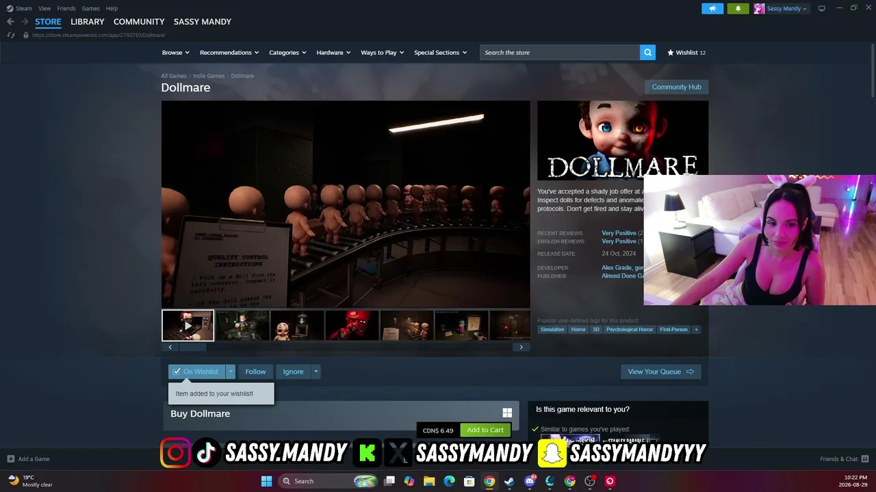The width and height of the screenshot is (876, 492).
Task: Open File Explorer from the taskbar
Action: click(x=429, y=481)
